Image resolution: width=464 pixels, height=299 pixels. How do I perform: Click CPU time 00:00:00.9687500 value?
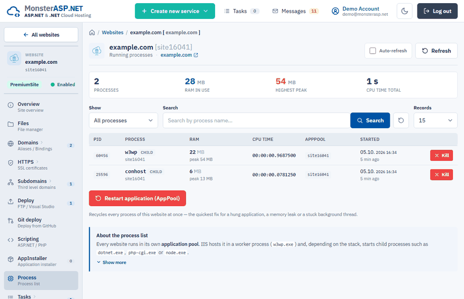click(x=274, y=156)
